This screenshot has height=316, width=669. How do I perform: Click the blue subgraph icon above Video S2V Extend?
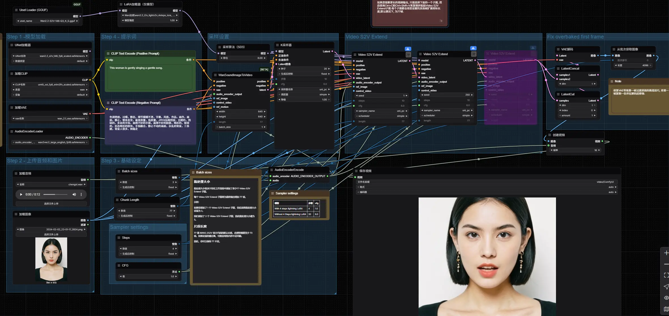click(x=408, y=49)
